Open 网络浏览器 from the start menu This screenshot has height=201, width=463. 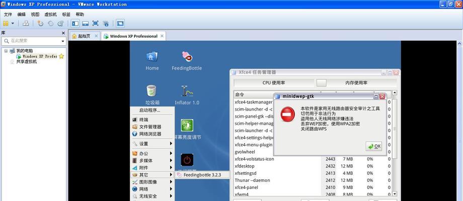(x=152, y=134)
